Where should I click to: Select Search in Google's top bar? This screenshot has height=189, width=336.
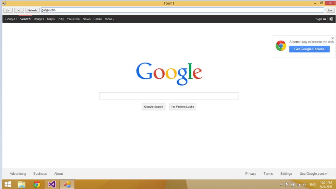click(x=25, y=19)
